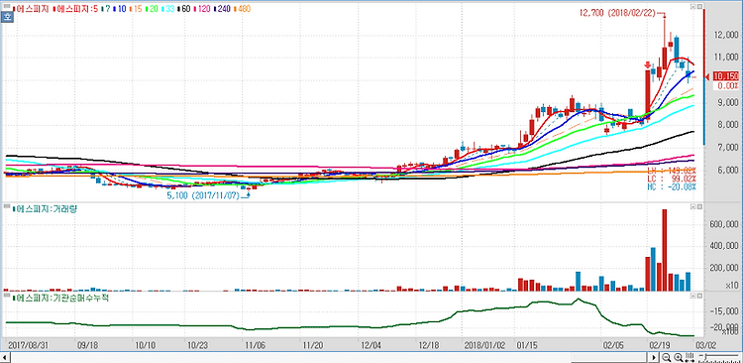Select the 10-day moving average legend
The width and height of the screenshot is (743, 363).
(120, 9)
